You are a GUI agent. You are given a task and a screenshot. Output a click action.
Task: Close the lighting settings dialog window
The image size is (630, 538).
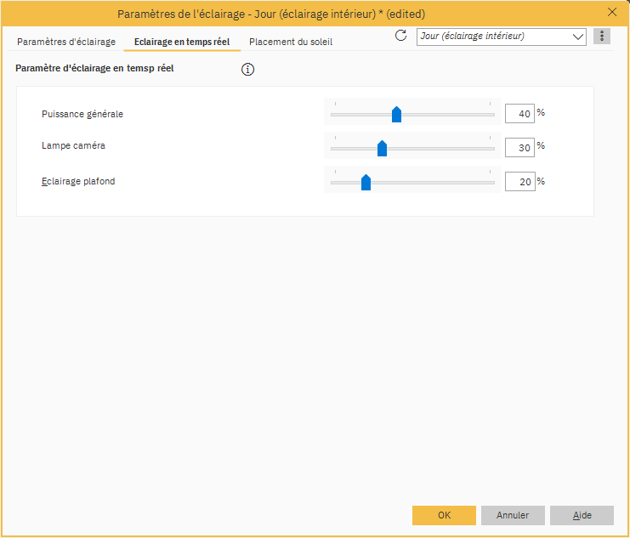click(612, 13)
